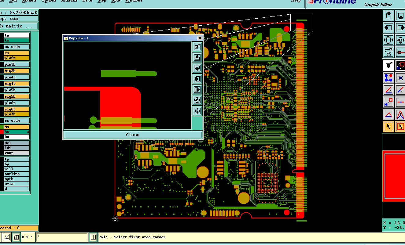Click the X Y coordinate input field

pyautogui.click(x=62, y=237)
